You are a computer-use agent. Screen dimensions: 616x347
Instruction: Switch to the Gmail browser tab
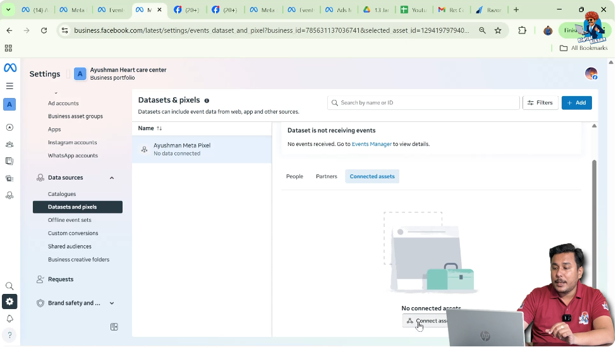click(452, 10)
